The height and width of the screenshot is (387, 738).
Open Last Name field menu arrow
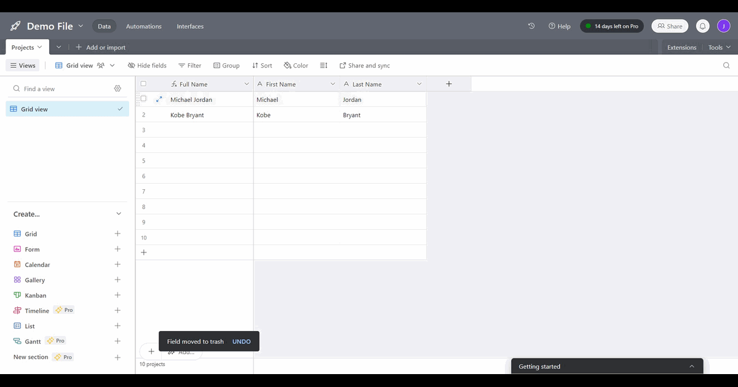point(419,84)
